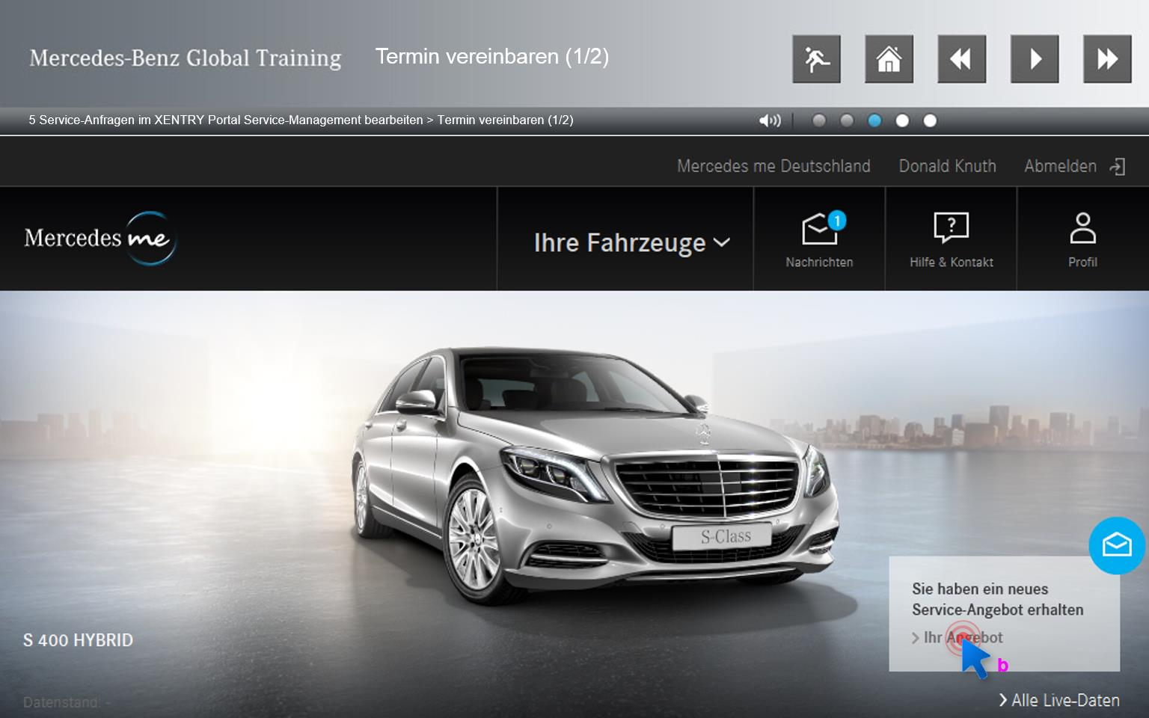The height and width of the screenshot is (718, 1149).
Task: Open Nachrichten envelope icon
Action: pyautogui.click(x=819, y=239)
